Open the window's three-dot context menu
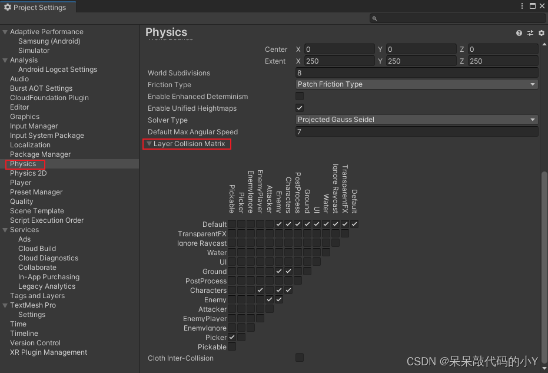The width and height of the screenshot is (548, 373). pyautogui.click(x=522, y=6)
